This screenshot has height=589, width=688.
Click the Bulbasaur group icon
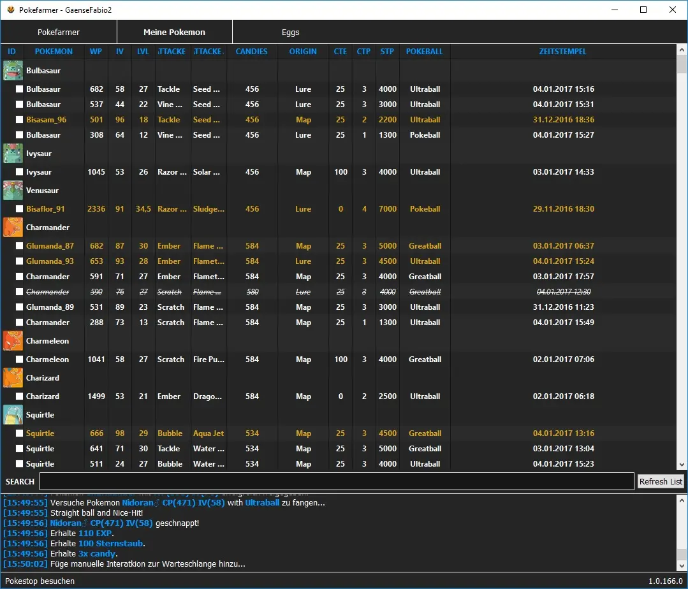[x=13, y=71]
